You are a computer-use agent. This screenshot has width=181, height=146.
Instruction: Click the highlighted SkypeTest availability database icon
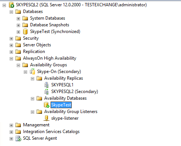(x=46, y=105)
